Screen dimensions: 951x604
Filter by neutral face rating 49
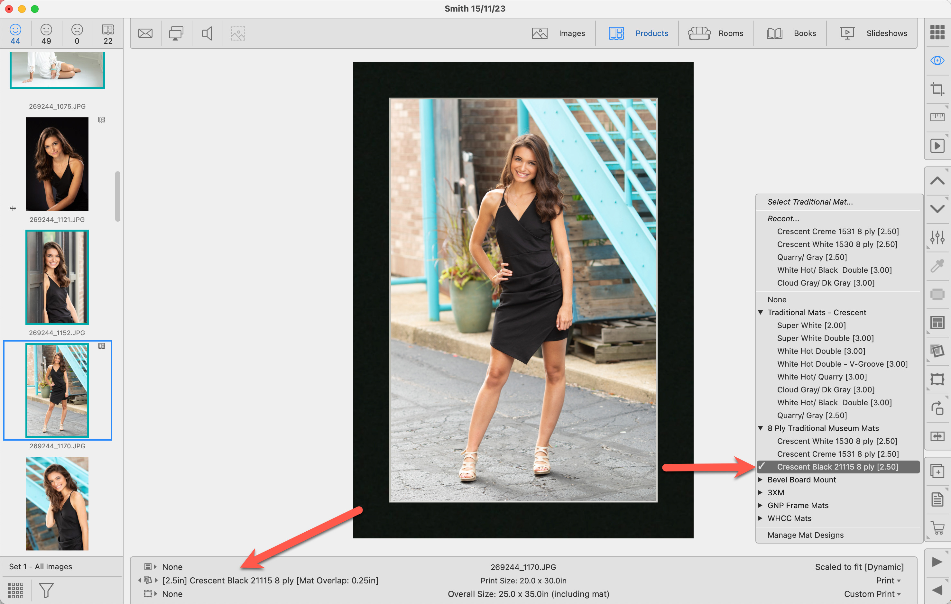pyautogui.click(x=46, y=34)
